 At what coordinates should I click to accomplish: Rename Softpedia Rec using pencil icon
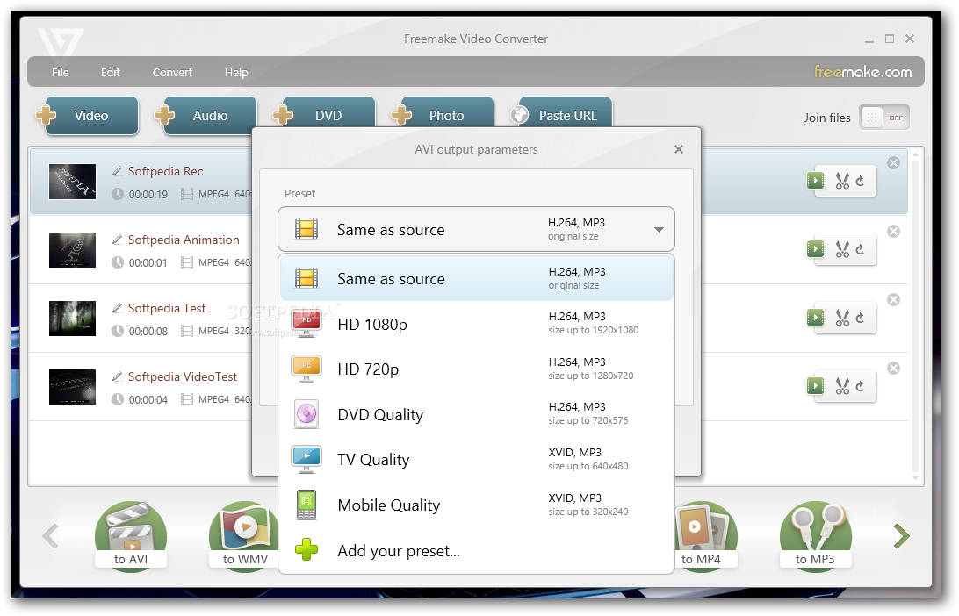118,171
